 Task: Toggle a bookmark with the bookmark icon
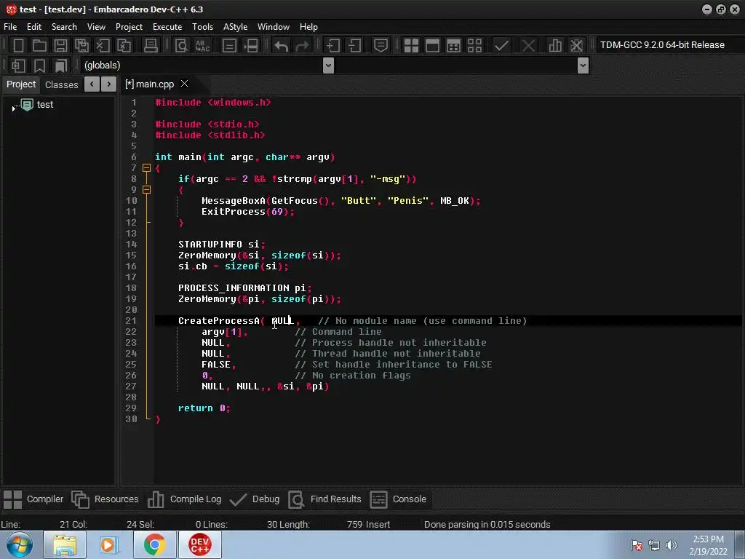tap(39, 65)
